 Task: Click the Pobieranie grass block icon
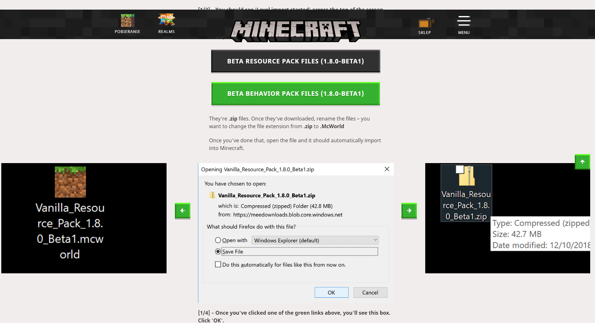(127, 21)
